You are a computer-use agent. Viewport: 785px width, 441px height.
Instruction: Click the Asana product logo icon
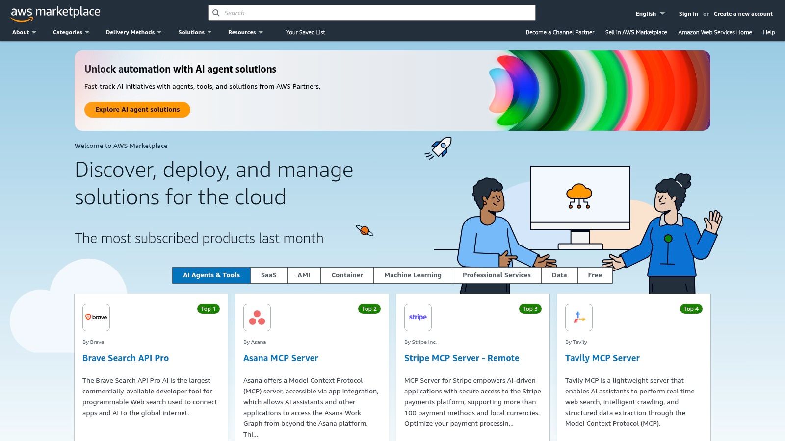[x=257, y=317]
